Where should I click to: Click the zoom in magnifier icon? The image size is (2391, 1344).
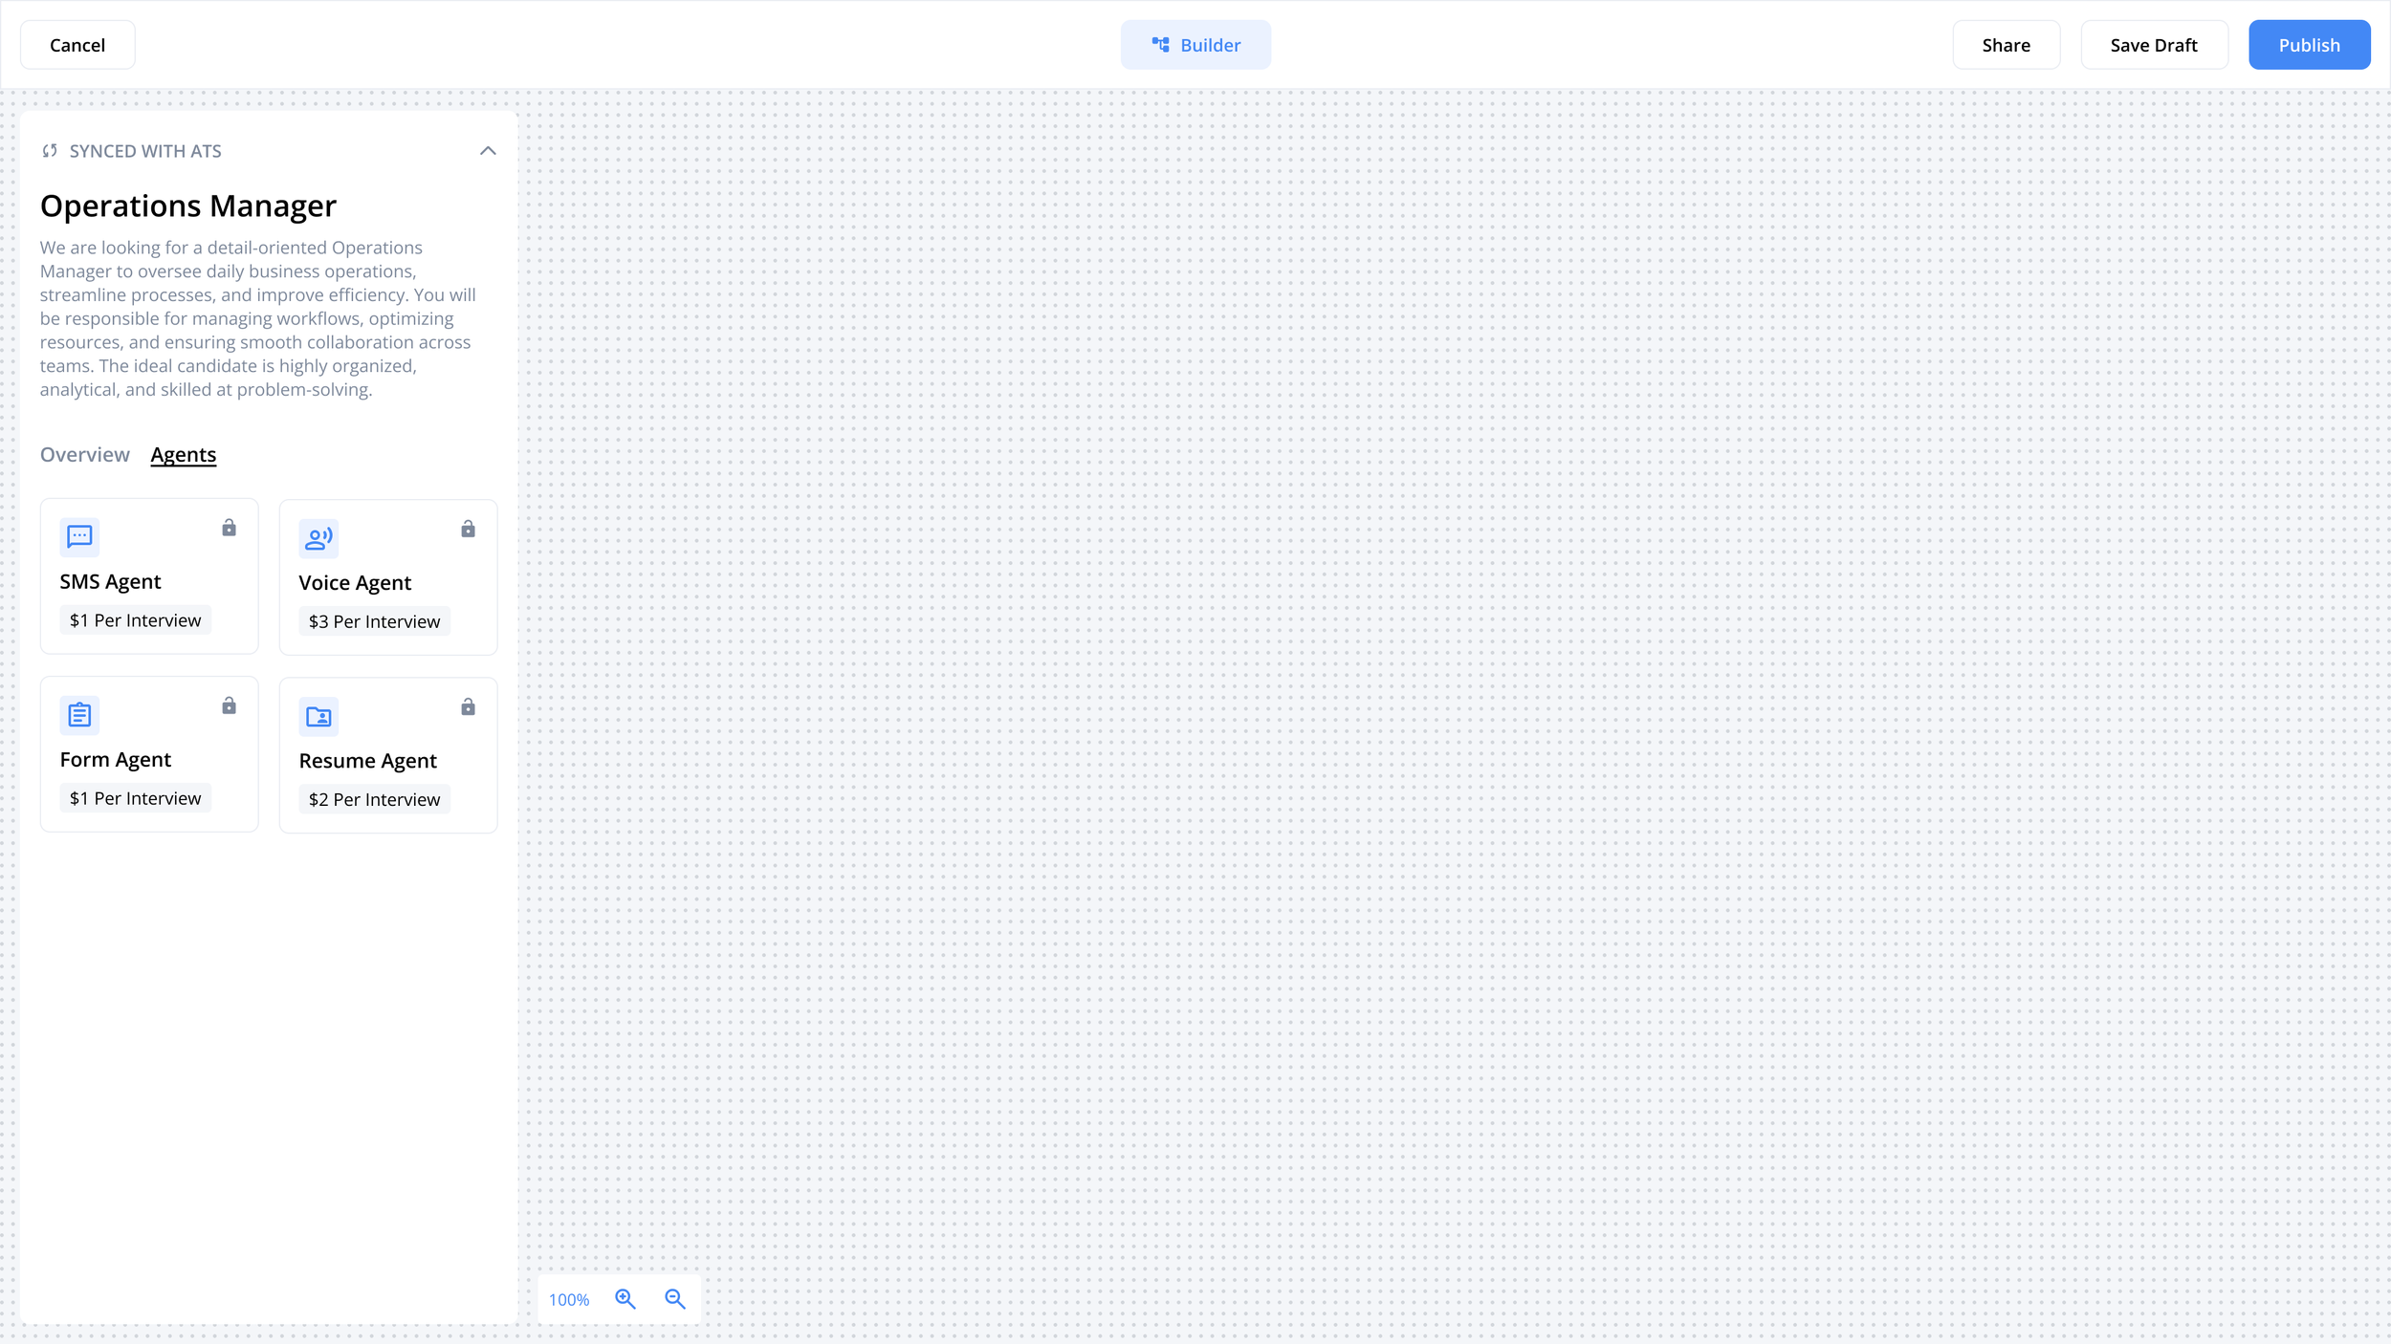point(625,1299)
